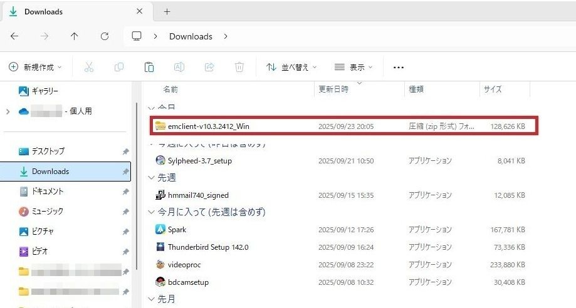The height and width of the screenshot is (308, 576).
Task: Collapse the 先週 file group
Action: (x=151, y=178)
